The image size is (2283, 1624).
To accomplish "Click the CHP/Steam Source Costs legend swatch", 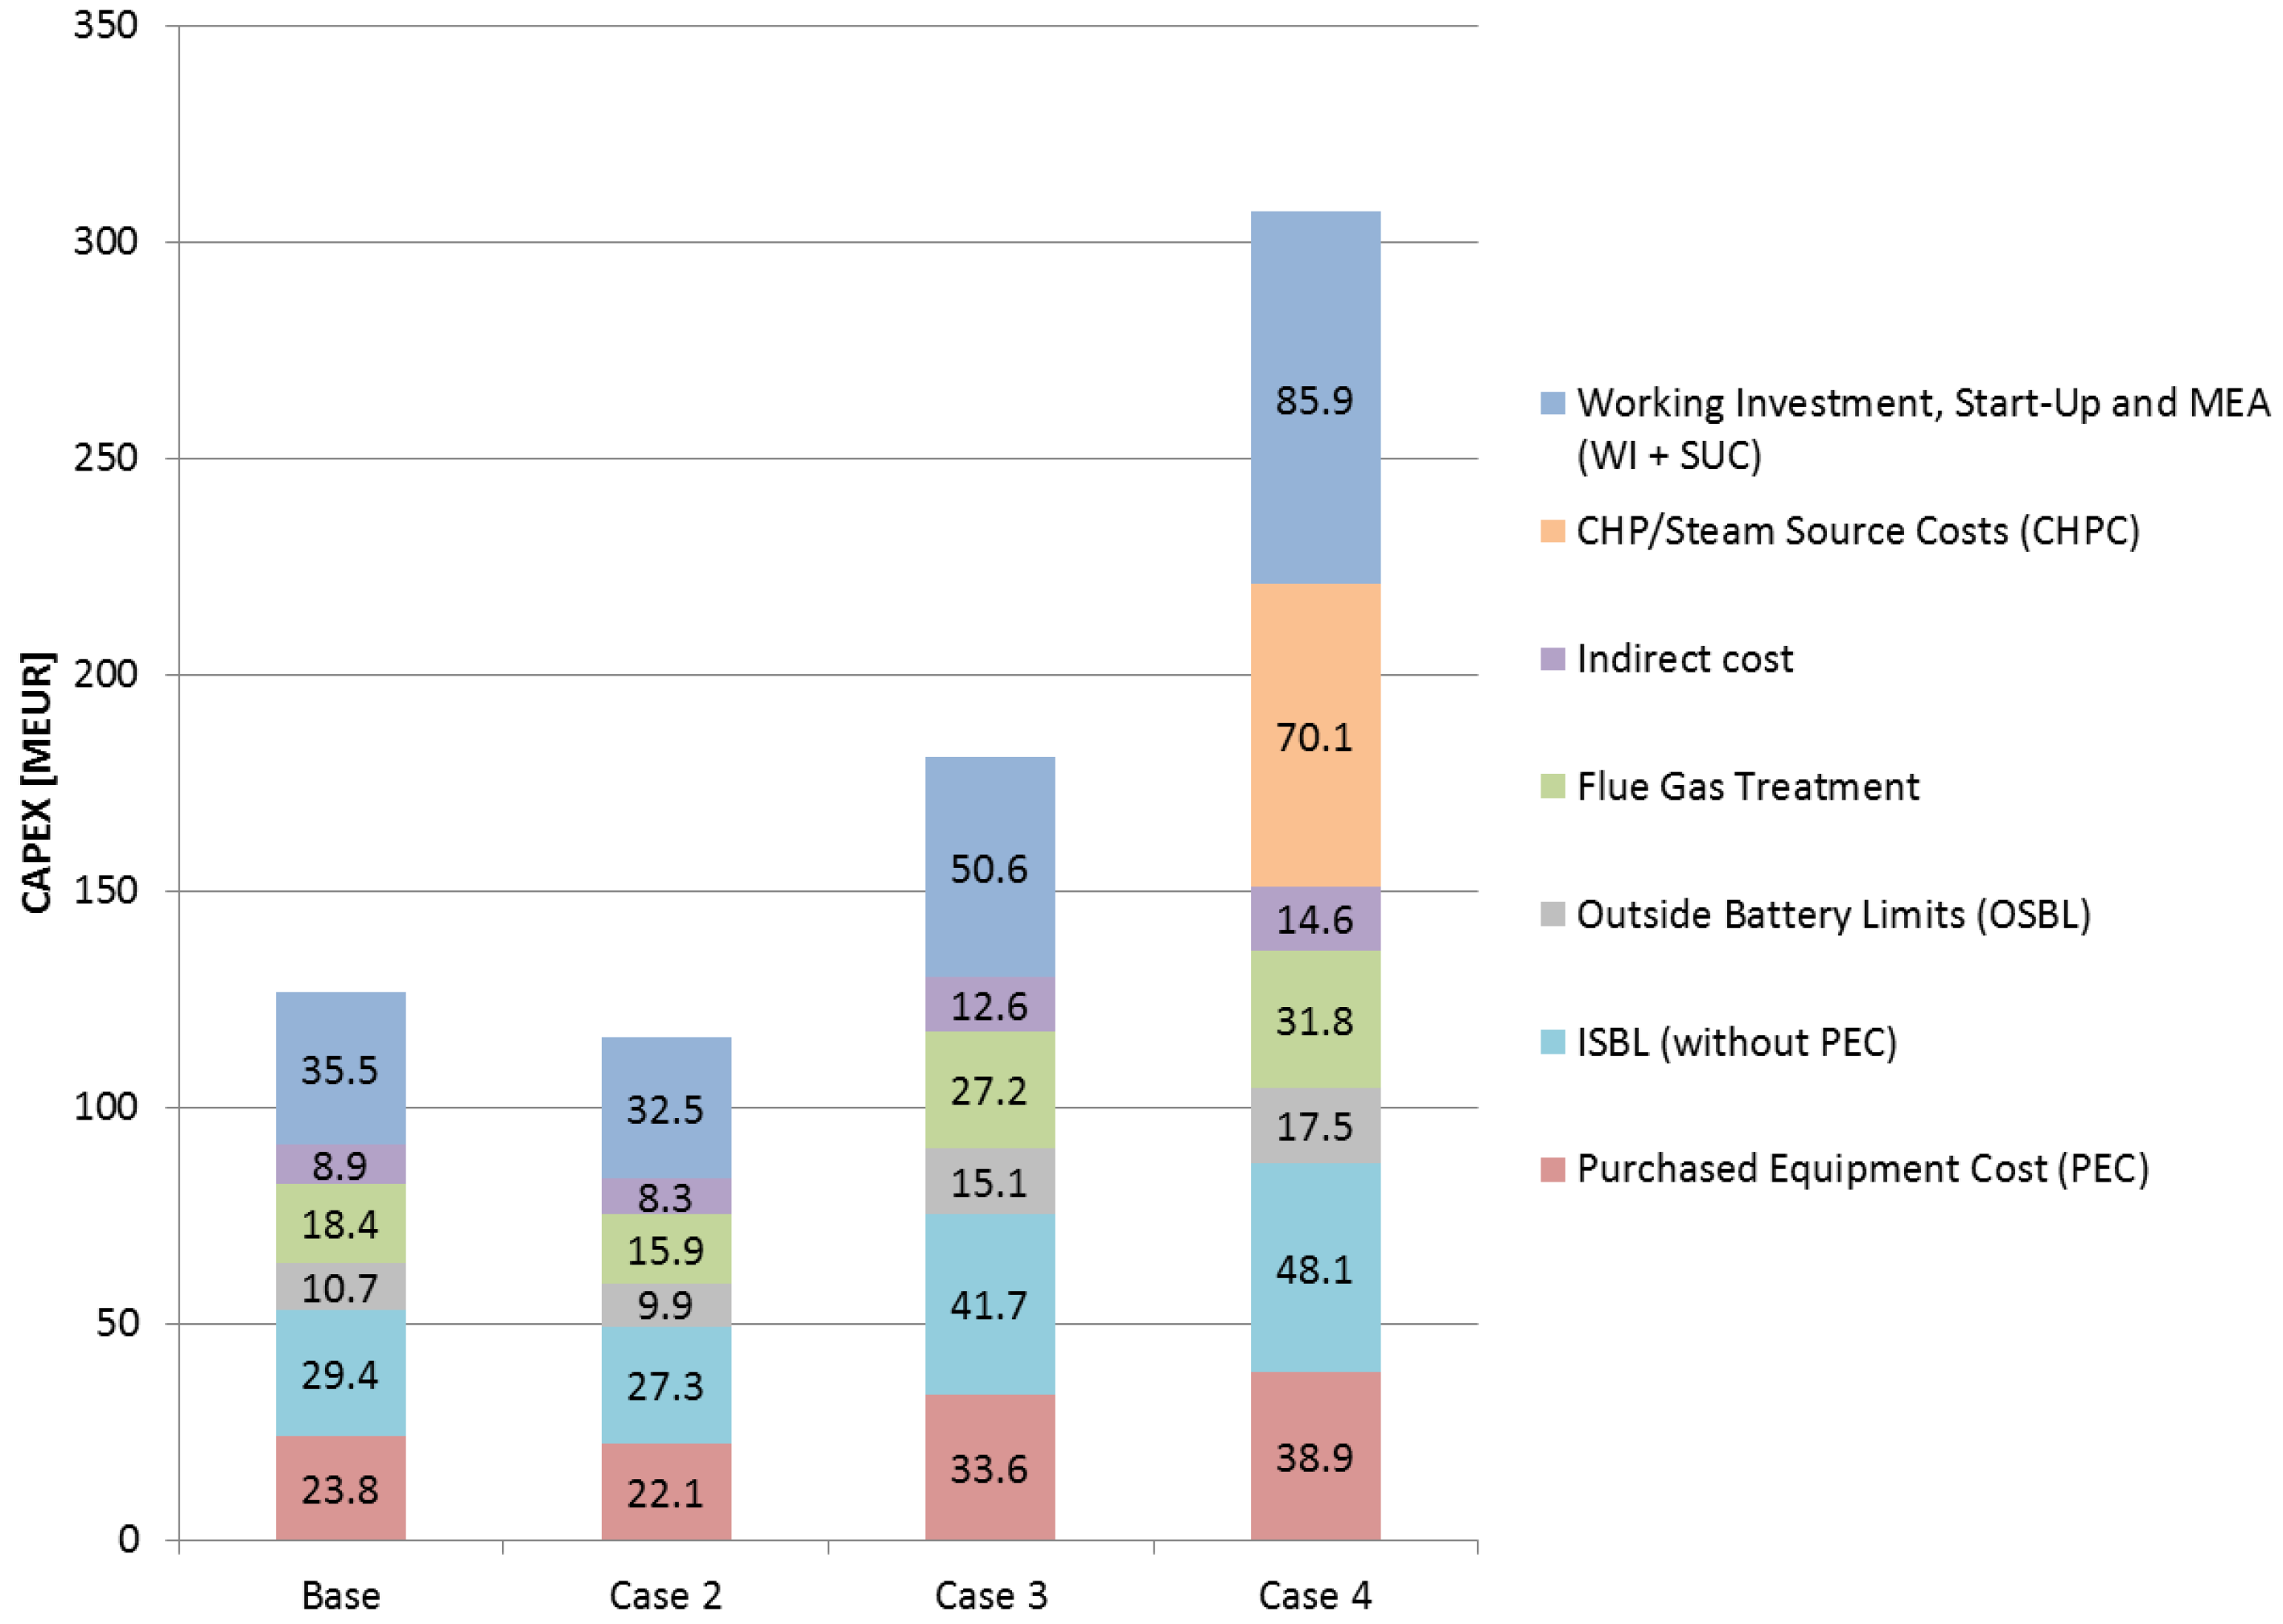I will (1552, 531).
